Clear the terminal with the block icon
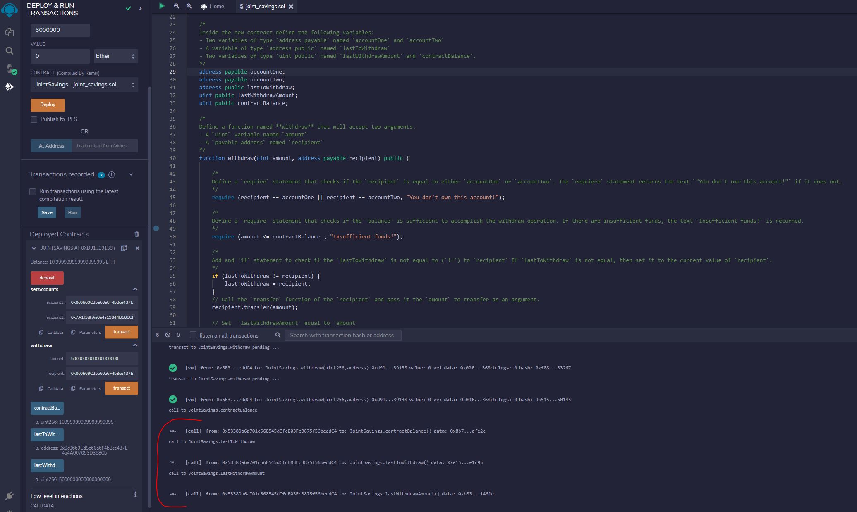The image size is (857, 512). pyautogui.click(x=167, y=335)
